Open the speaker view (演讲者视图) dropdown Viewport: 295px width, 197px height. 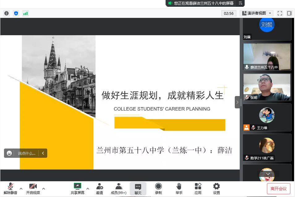point(257,13)
